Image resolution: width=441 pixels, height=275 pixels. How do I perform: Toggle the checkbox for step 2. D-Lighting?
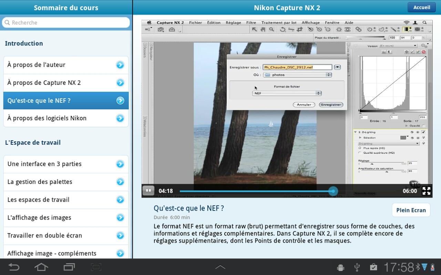click(423, 132)
